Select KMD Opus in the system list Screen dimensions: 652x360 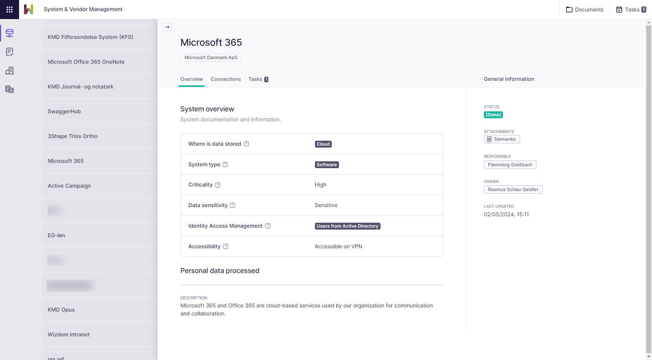tap(61, 310)
